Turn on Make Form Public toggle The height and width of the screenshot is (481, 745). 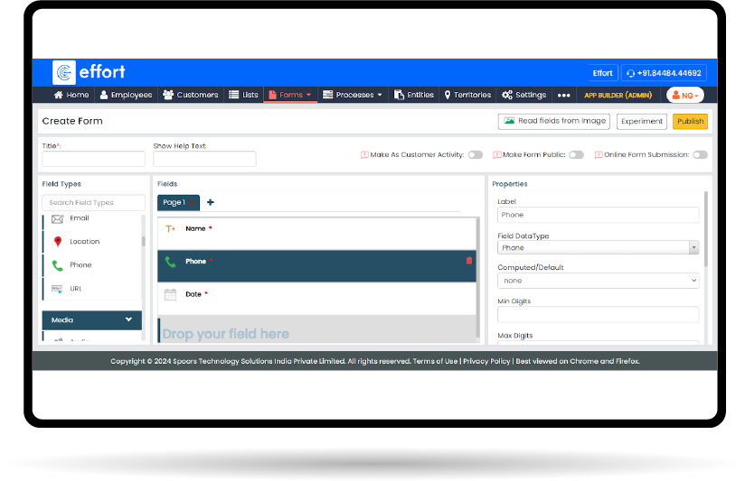pyautogui.click(x=576, y=155)
